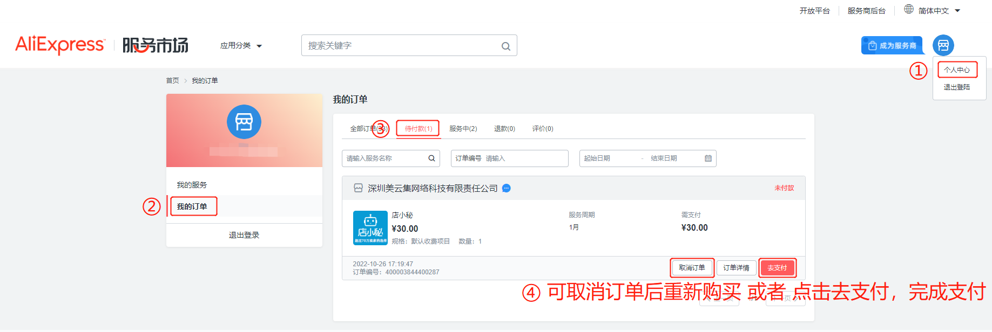The image size is (992, 332).
Task: Open the 服务商后台 link
Action: 866,11
